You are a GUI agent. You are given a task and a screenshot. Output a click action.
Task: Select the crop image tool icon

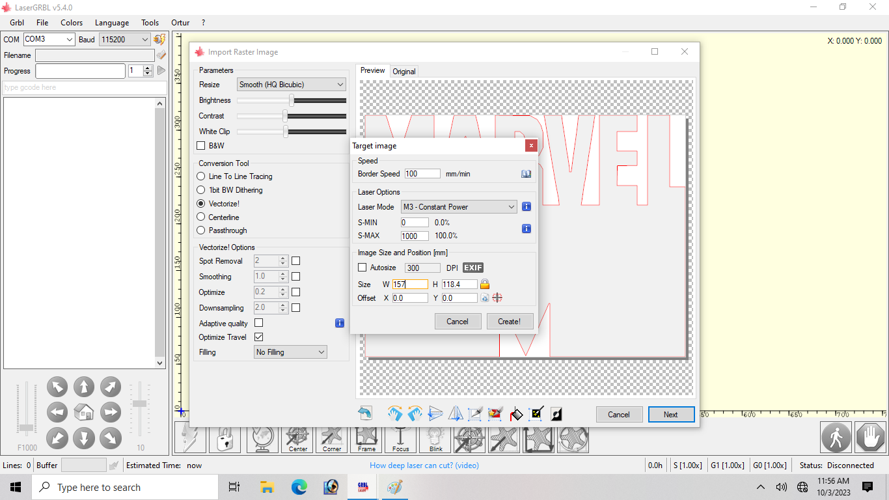[x=476, y=413]
